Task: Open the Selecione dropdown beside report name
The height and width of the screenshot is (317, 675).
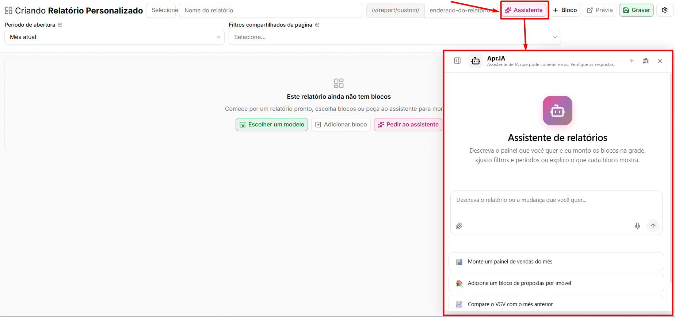Action: [163, 10]
